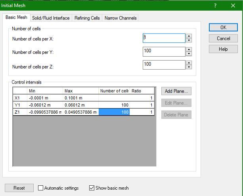Click the Add Plane button
243x196 pixels.
(x=176, y=91)
